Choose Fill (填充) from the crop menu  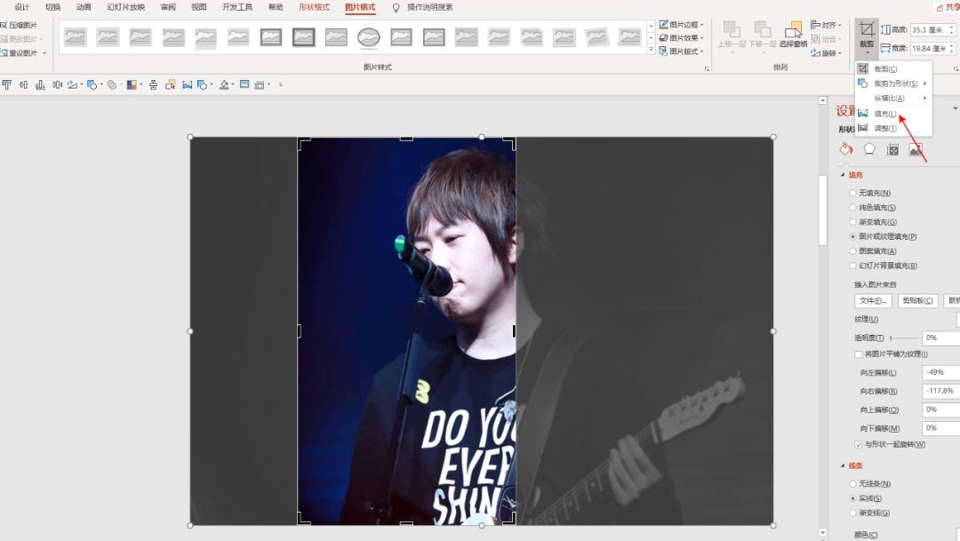pyautogui.click(x=884, y=114)
